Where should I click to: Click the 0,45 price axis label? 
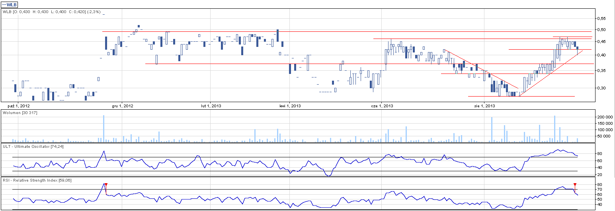[601, 42]
